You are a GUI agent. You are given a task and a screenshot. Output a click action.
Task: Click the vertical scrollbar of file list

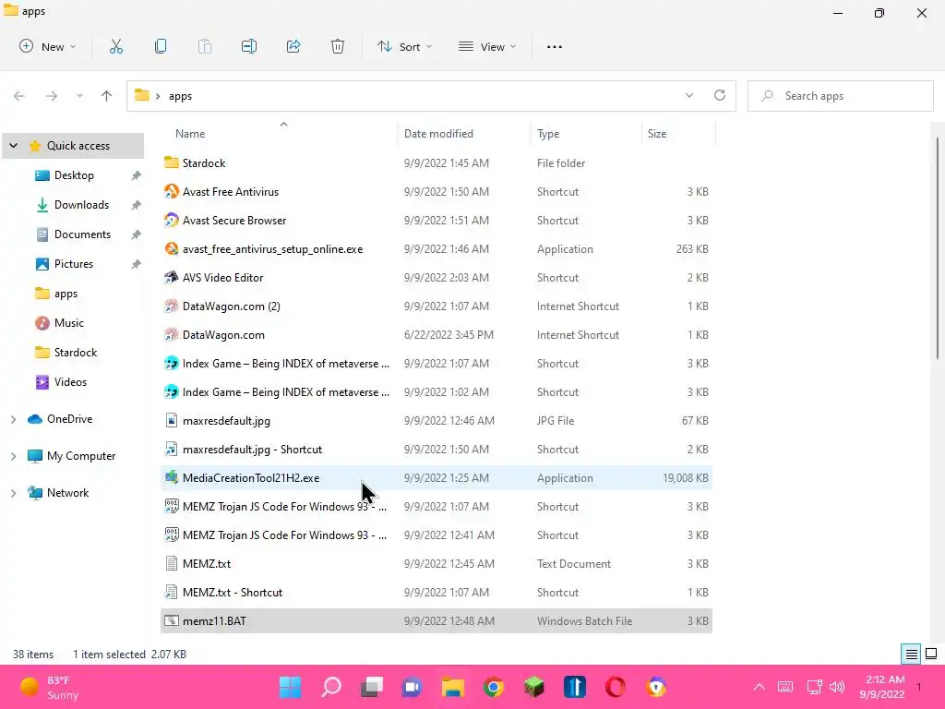pos(938,249)
